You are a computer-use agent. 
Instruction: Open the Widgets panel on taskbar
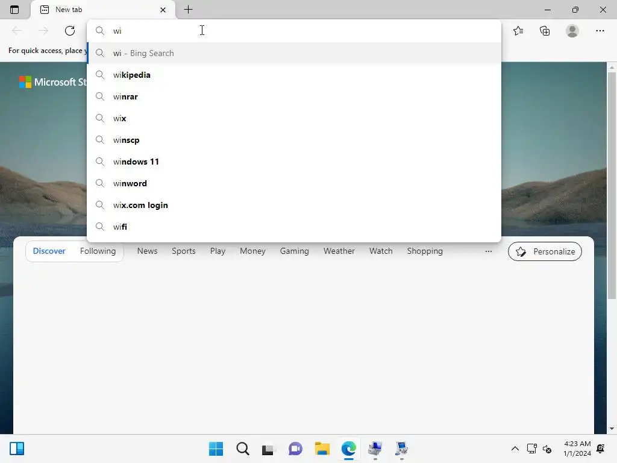(x=17, y=449)
